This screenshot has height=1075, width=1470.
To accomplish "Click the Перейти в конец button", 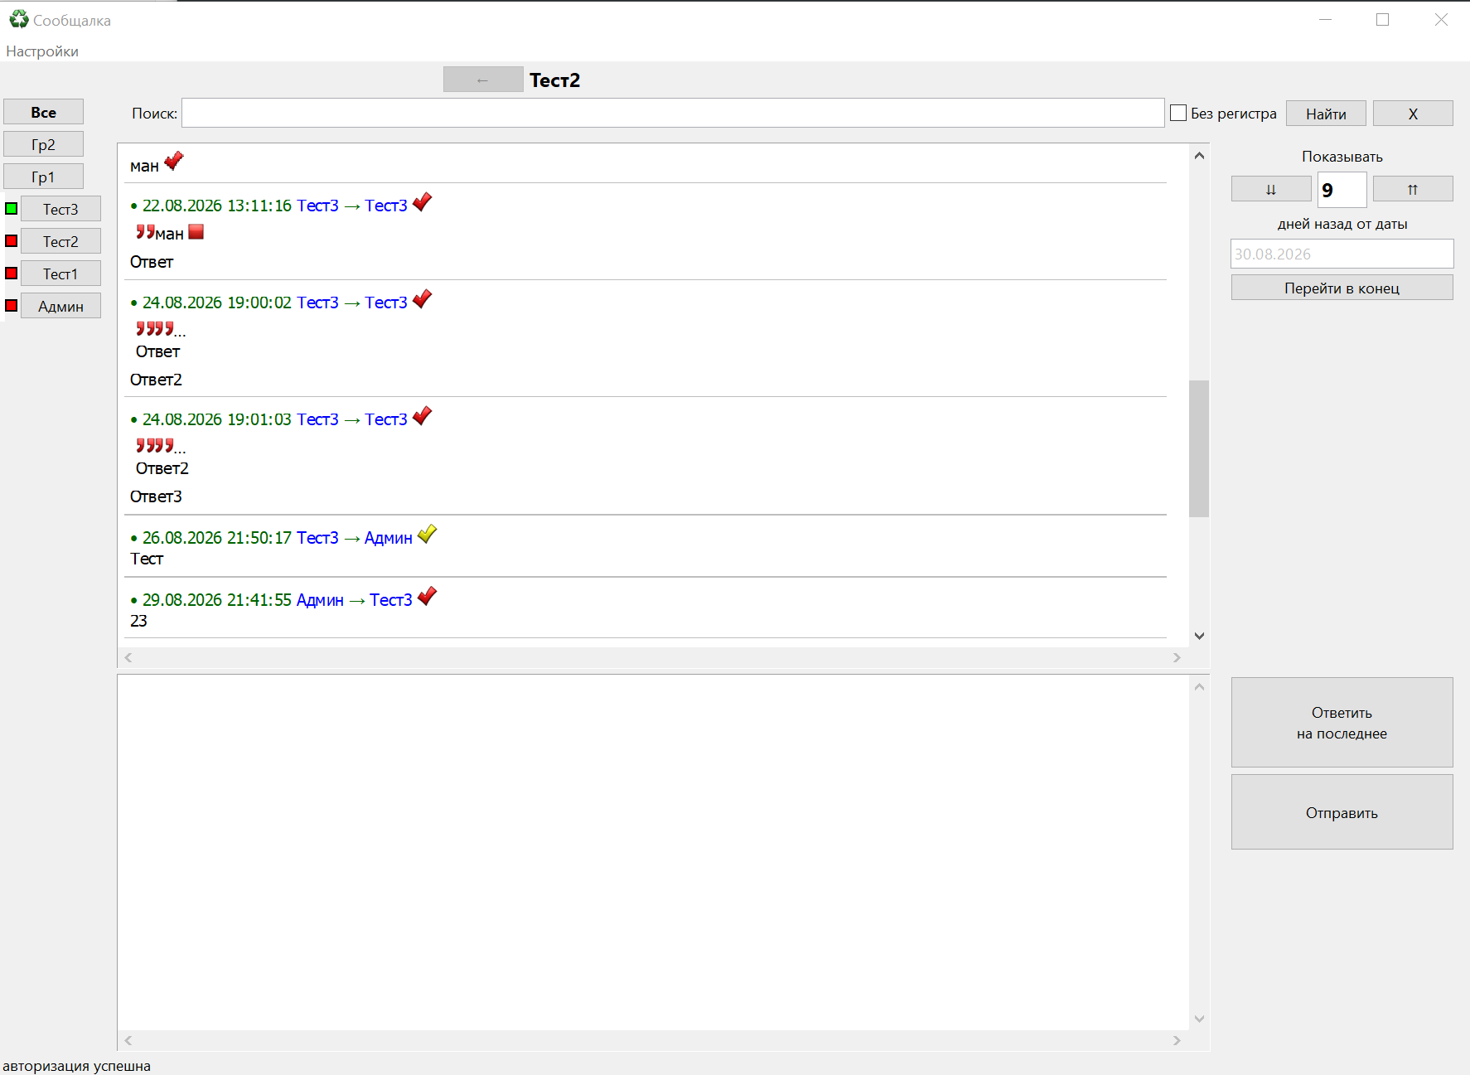I will (x=1342, y=288).
